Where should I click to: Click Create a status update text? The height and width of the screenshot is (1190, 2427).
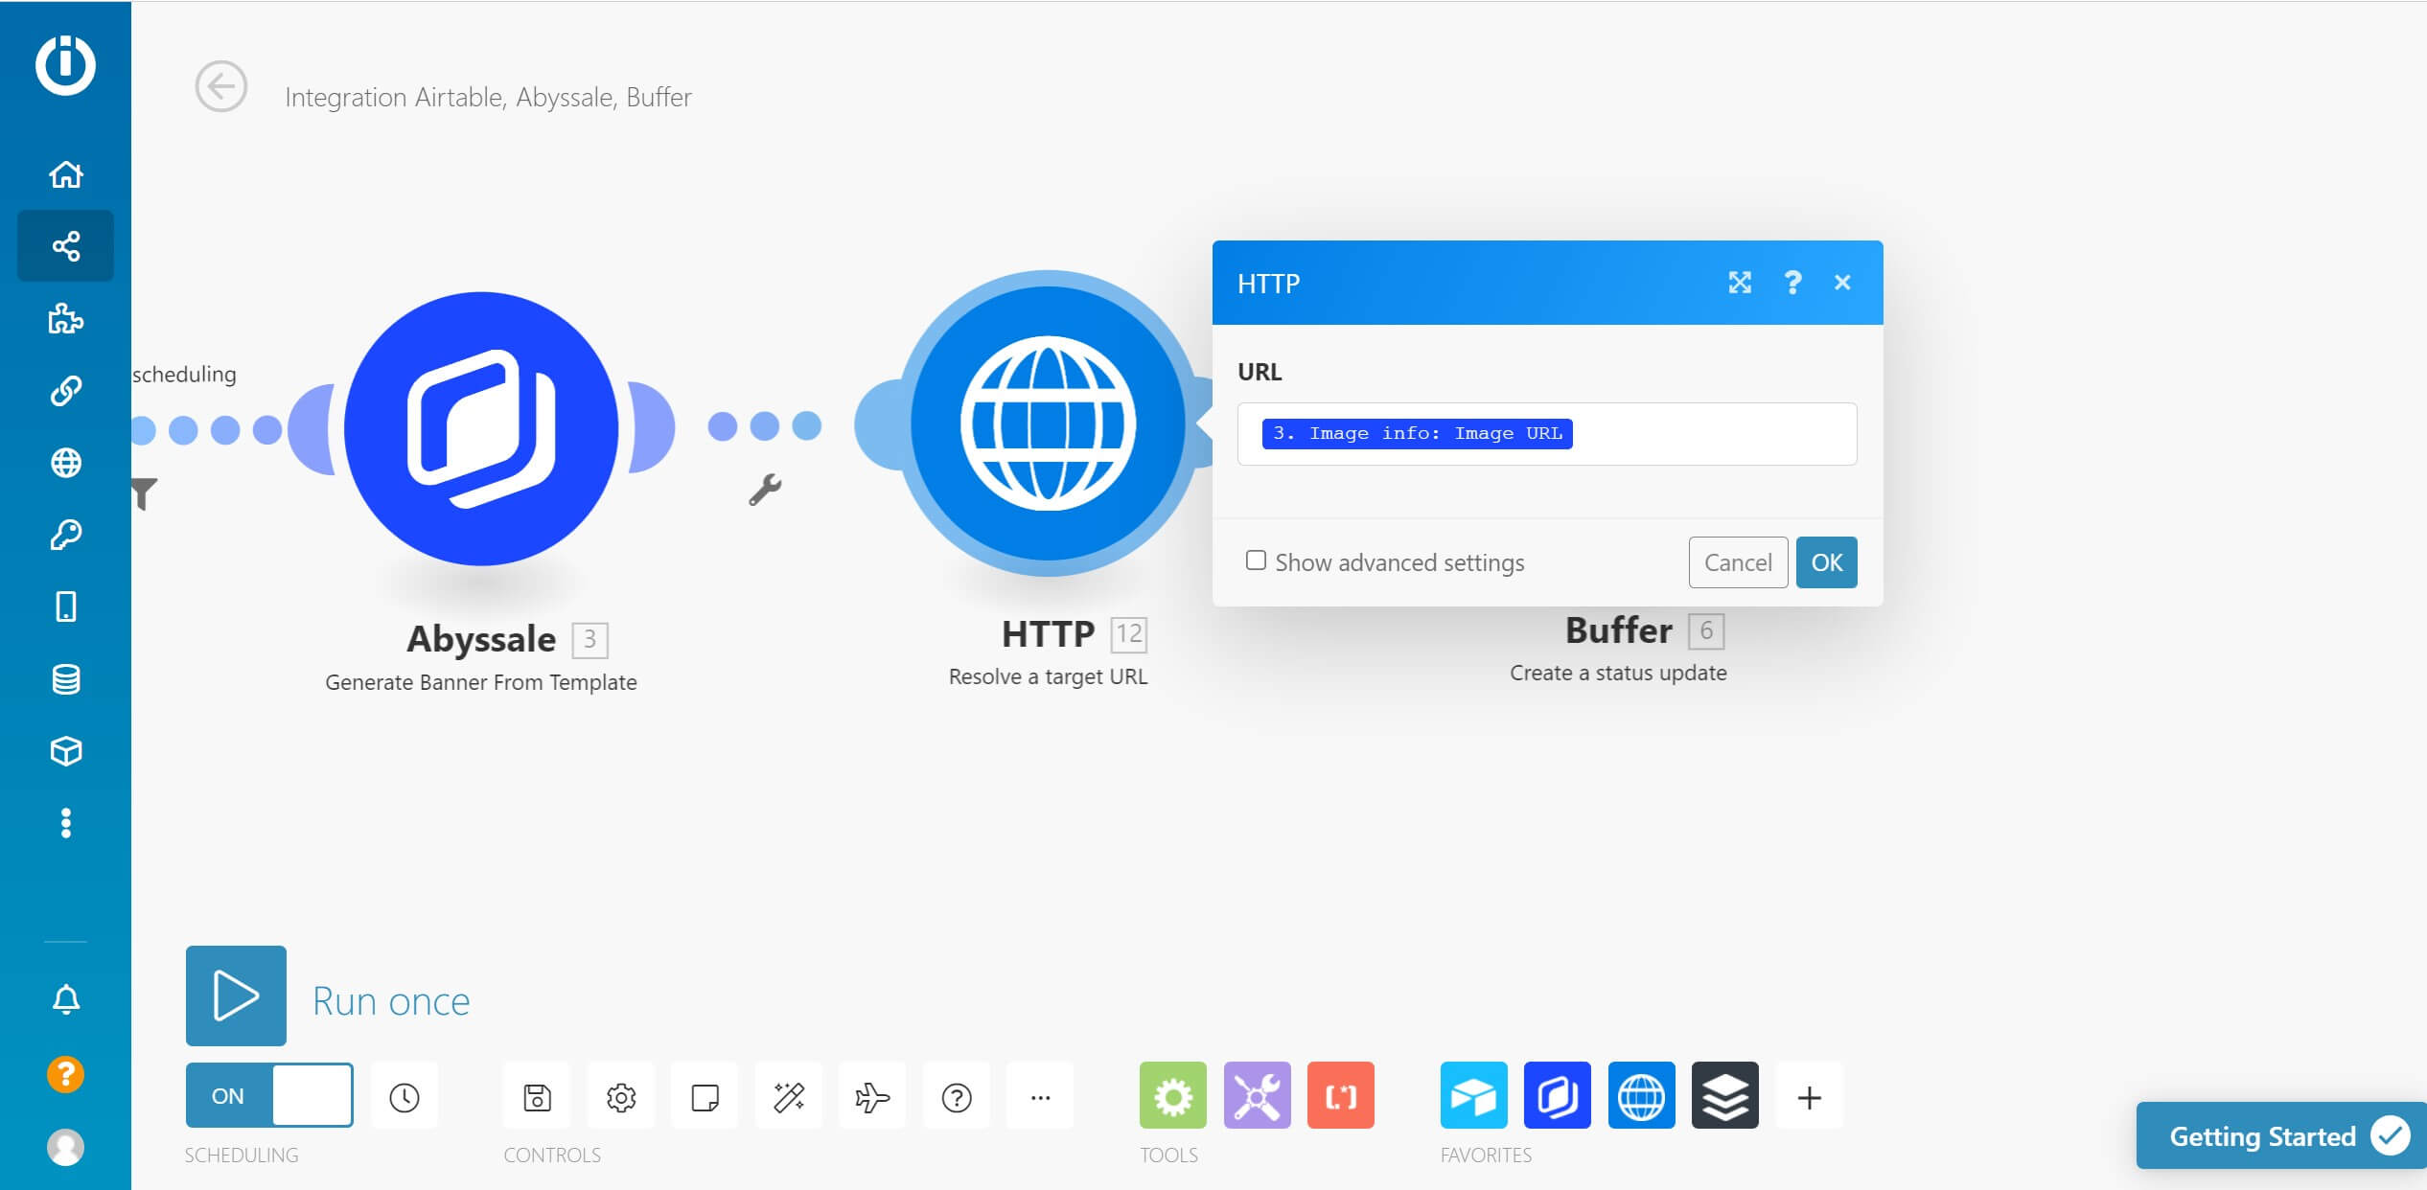(1619, 673)
